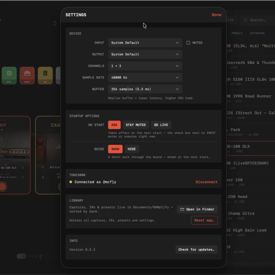Choose SHOW for the guide
The image size is (275, 275).
click(115, 149)
